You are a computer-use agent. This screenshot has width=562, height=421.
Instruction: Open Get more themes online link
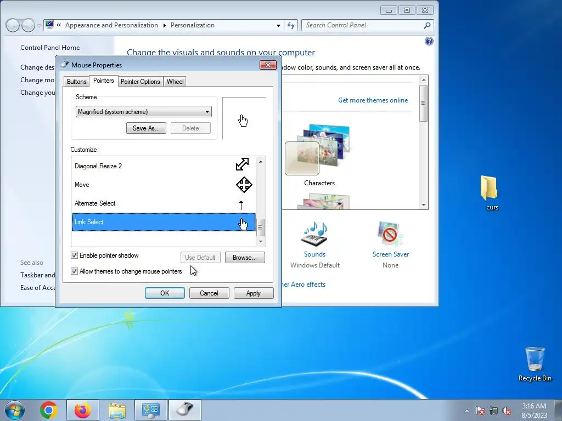coord(373,100)
